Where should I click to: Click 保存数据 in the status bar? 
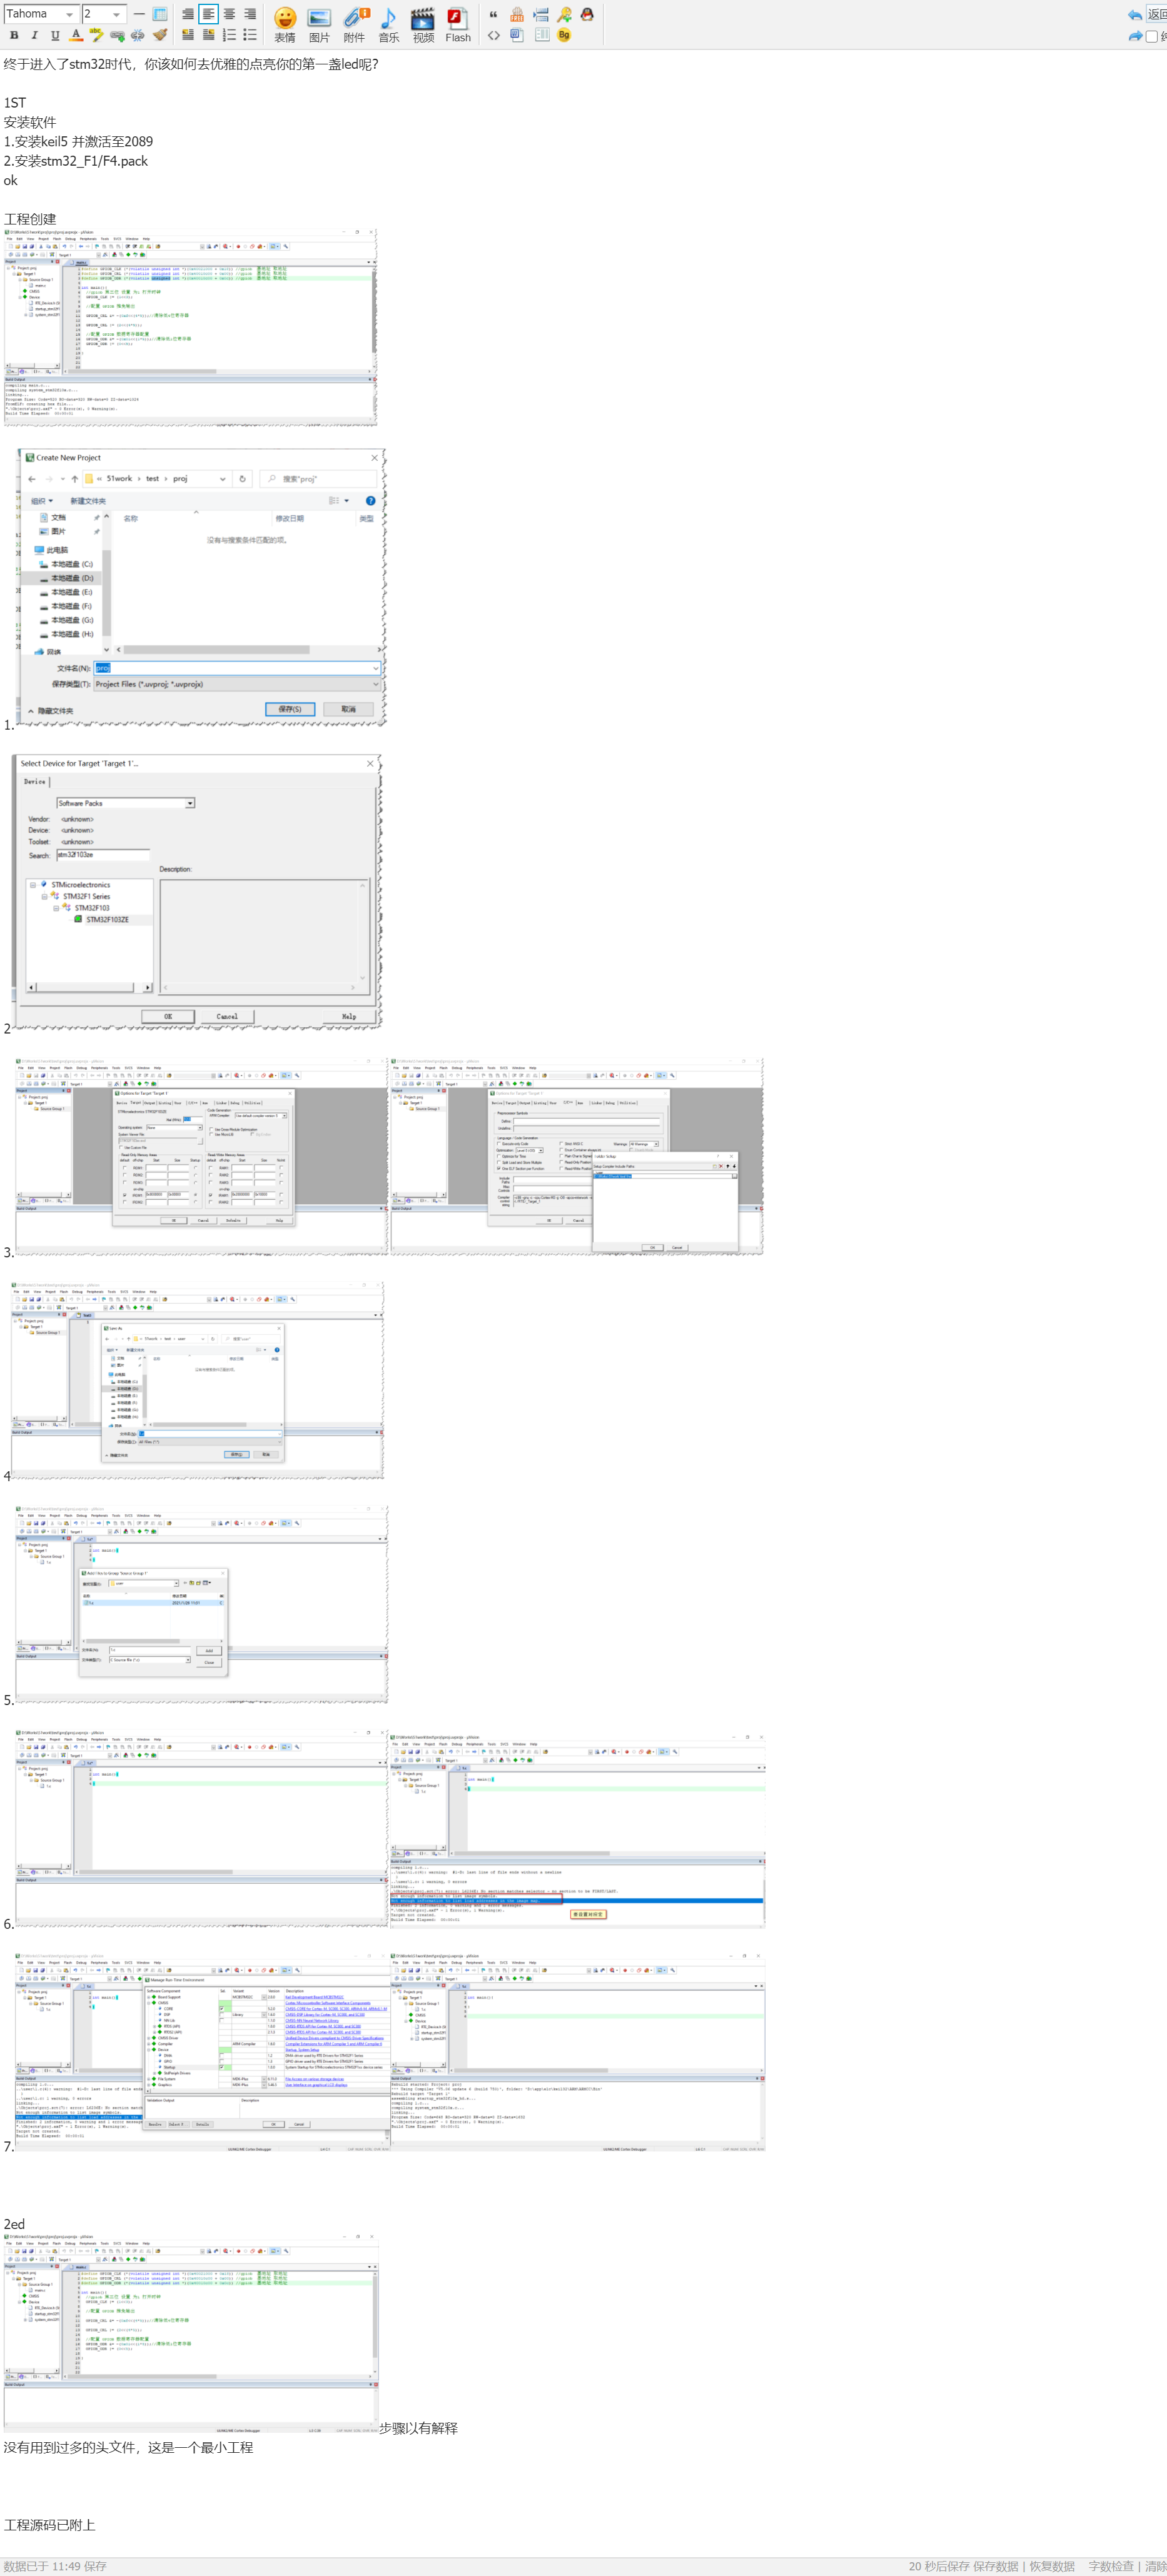(996, 2565)
